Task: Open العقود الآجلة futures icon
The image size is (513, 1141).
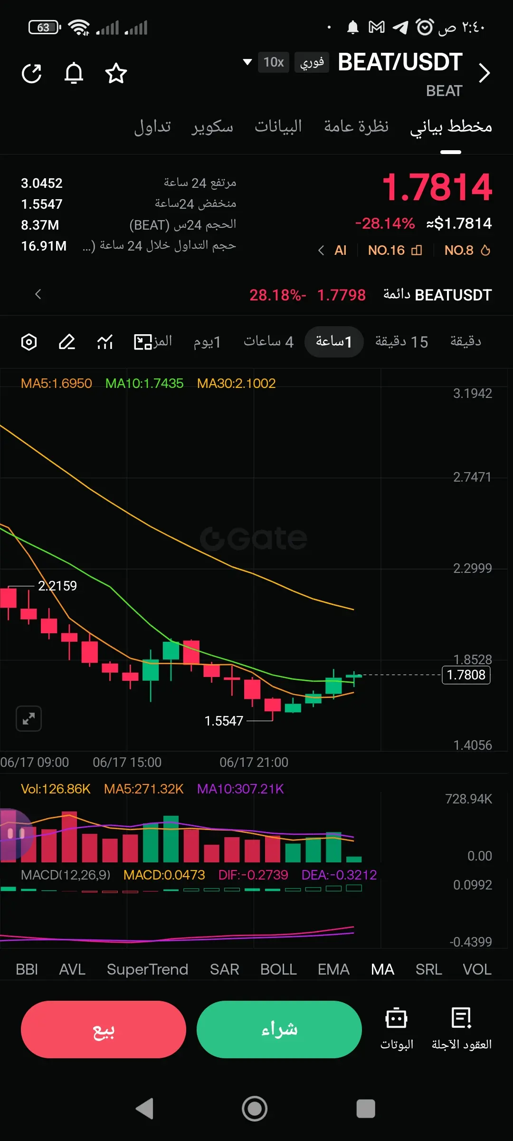Action: 461,1028
